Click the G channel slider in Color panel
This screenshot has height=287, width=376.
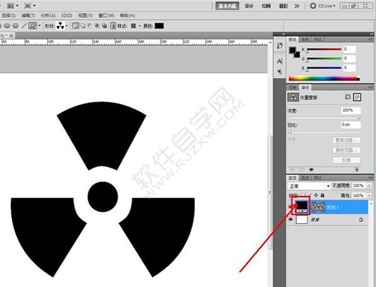coord(324,58)
